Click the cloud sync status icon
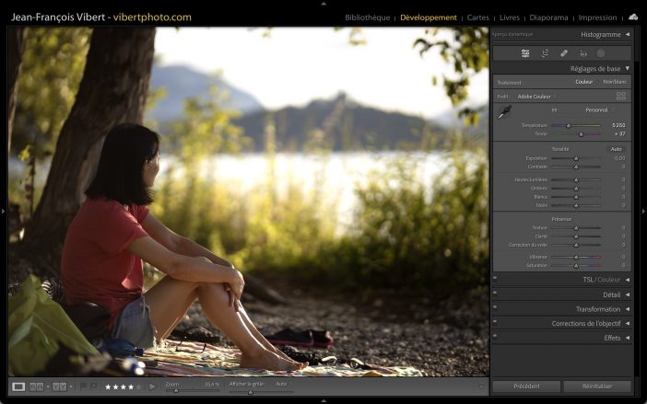This screenshot has width=647, height=404. point(633,17)
